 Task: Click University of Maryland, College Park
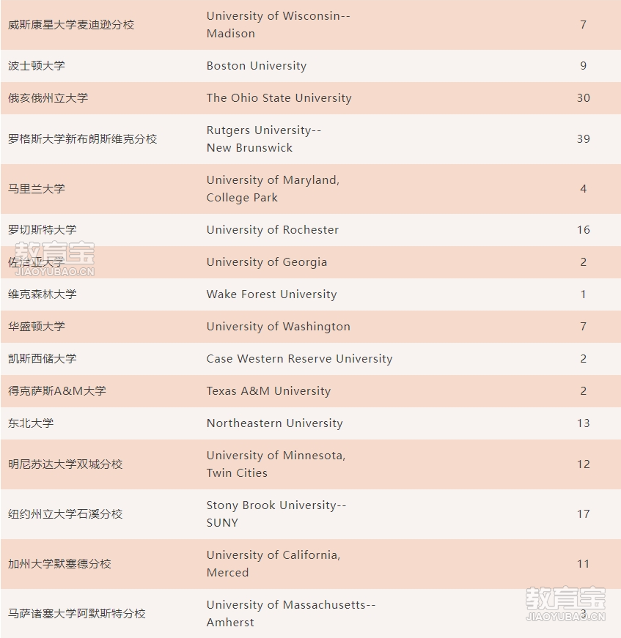tap(273, 188)
